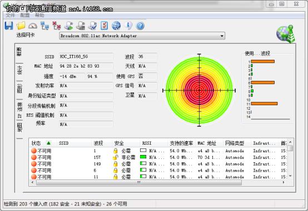The width and height of the screenshot is (308, 211).
Task: Click the strength percentage field 94 %
Action: pyautogui.click(x=100, y=76)
